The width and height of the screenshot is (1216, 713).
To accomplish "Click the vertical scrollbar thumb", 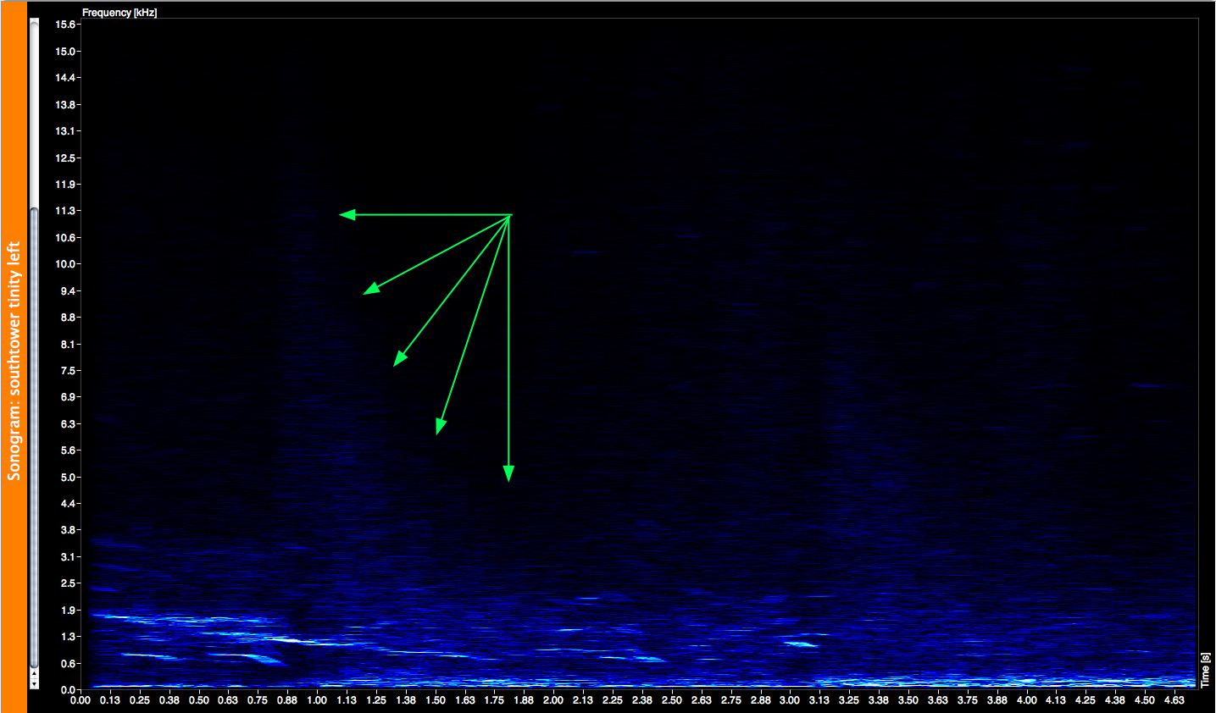I will (34, 438).
